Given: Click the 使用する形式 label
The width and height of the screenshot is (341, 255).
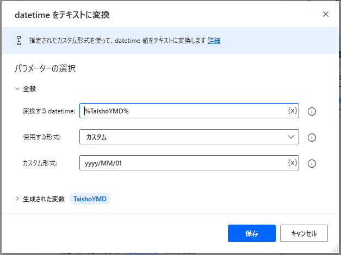Looking at the screenshot, I should pyautogui.click(x=42, y=137).
